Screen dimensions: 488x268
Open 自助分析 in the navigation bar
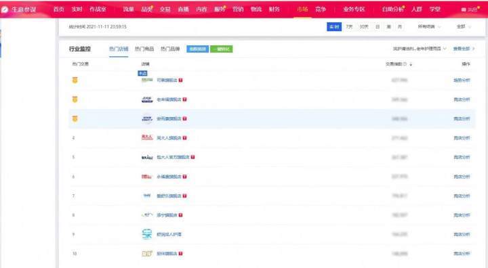click(x=392, y=9)
